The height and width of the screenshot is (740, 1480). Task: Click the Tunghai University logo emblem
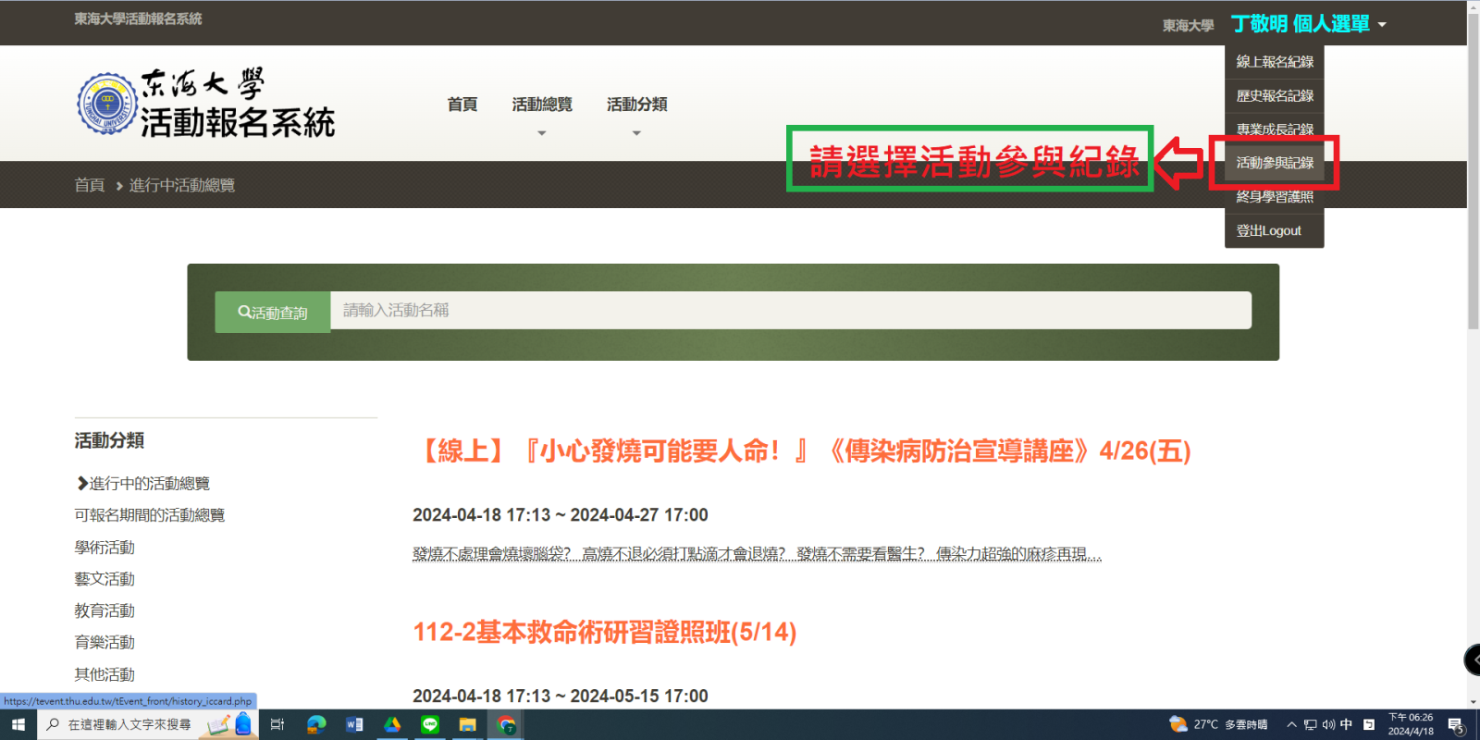click(107, 104)
